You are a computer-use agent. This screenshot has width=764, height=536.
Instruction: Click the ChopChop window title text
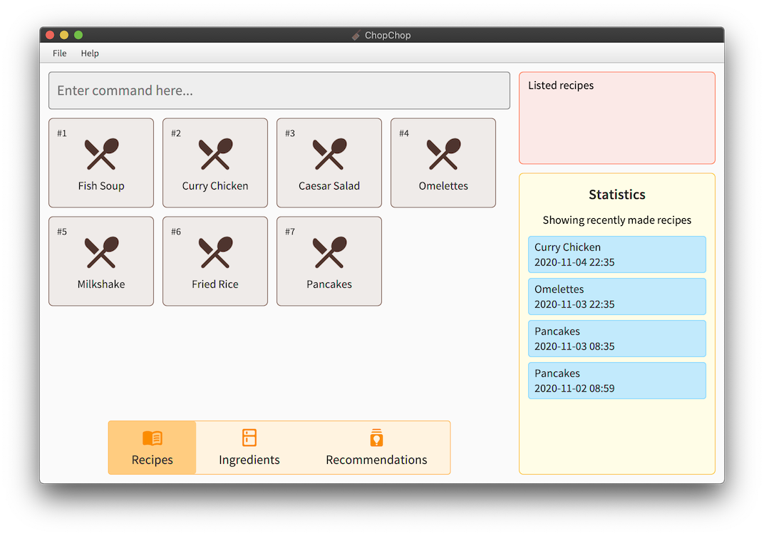(x=388, y=35)
